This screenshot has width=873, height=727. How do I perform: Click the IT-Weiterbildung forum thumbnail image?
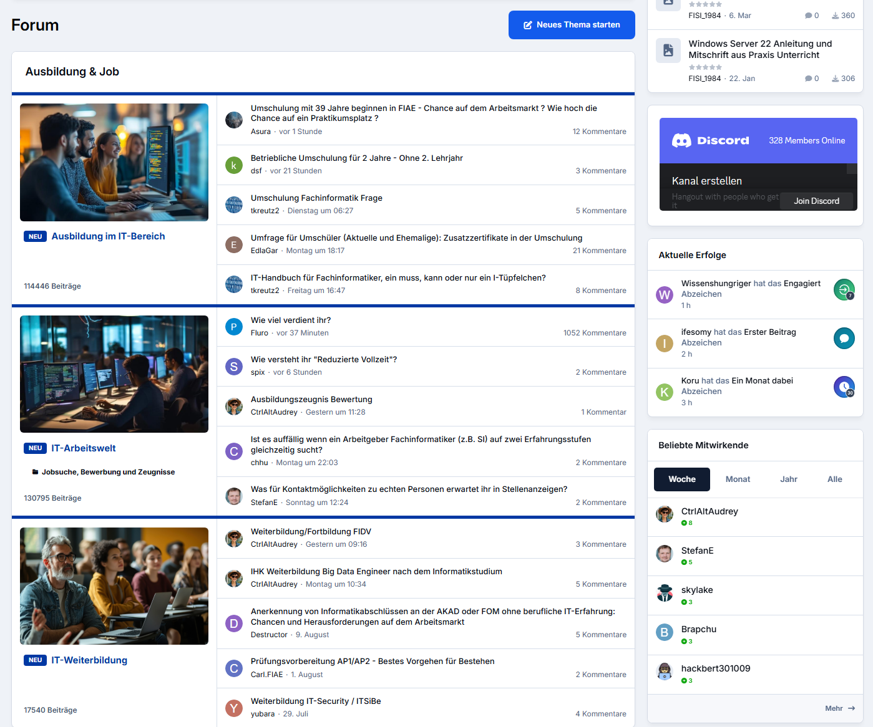(x=114, y=586)
